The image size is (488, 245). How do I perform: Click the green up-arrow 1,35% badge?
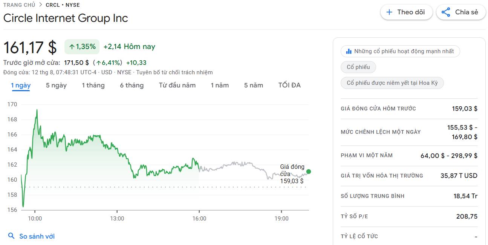click(82, 47)
